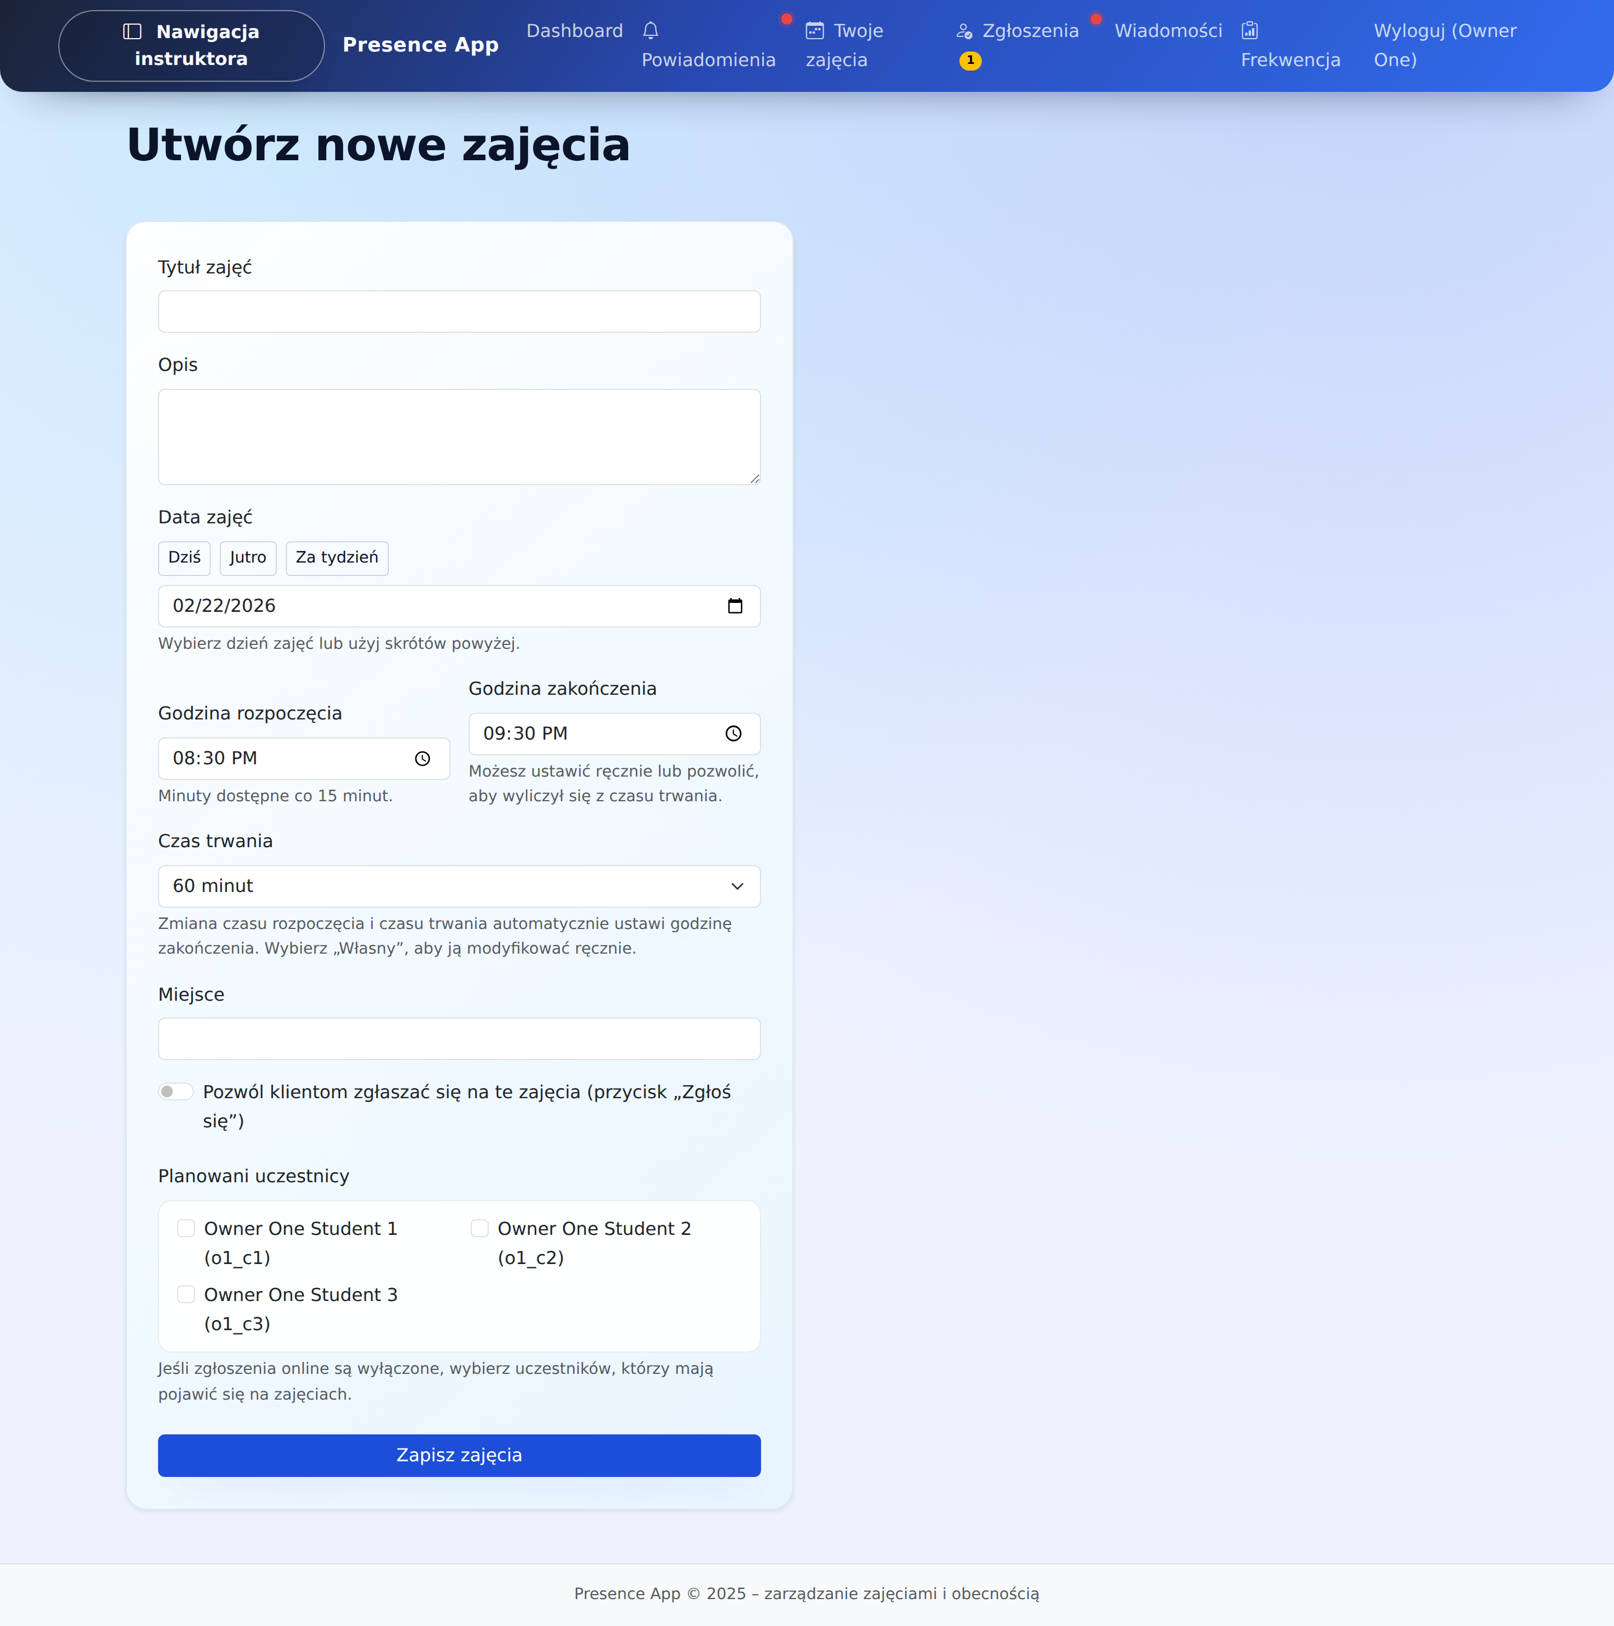Check Owner One Student 2 participant
This screenshot has width=1614, height=1626.
(x=480, y=1229)
